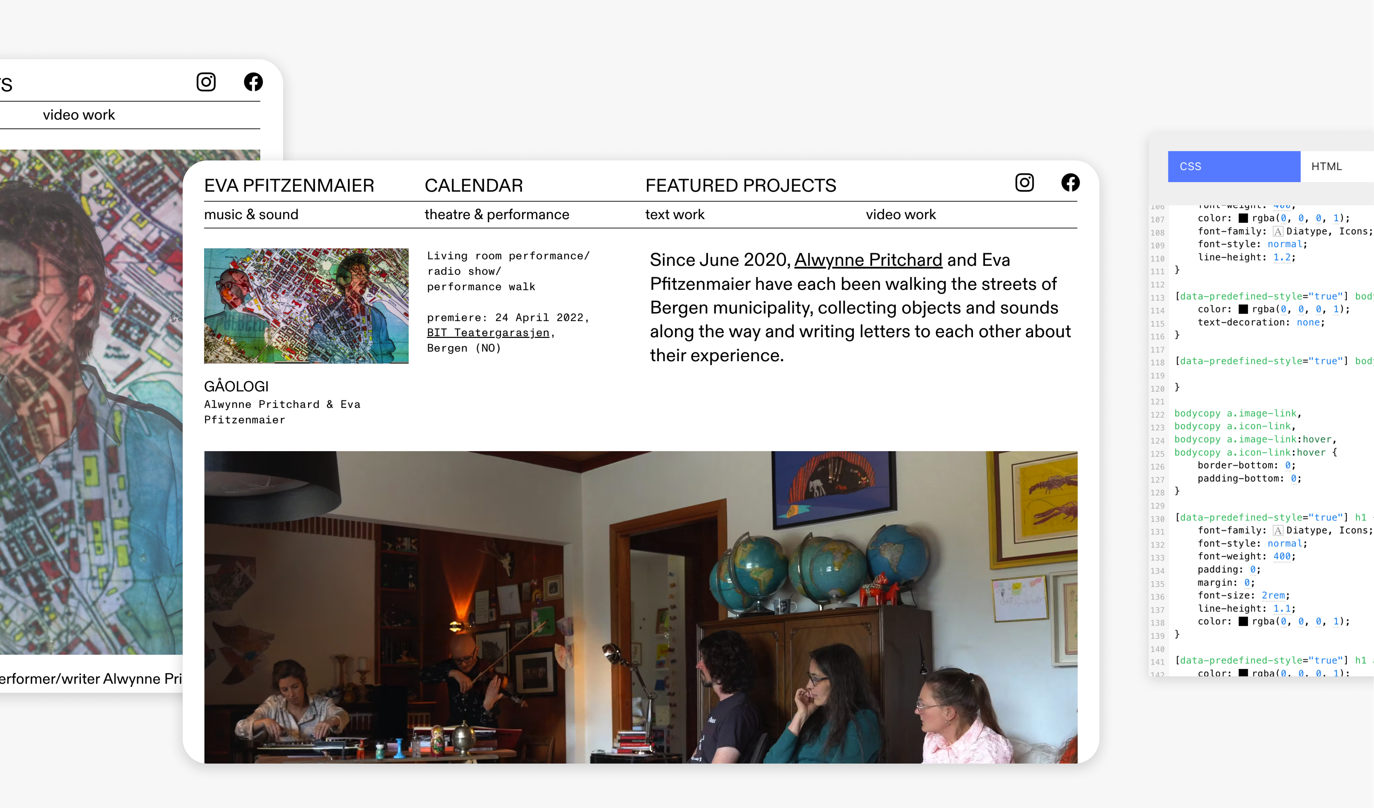Open Facebook icon in main page header

[x=1070, y=183]
